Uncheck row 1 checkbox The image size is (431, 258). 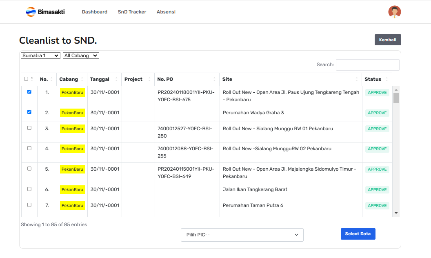(x=29, y=92)
